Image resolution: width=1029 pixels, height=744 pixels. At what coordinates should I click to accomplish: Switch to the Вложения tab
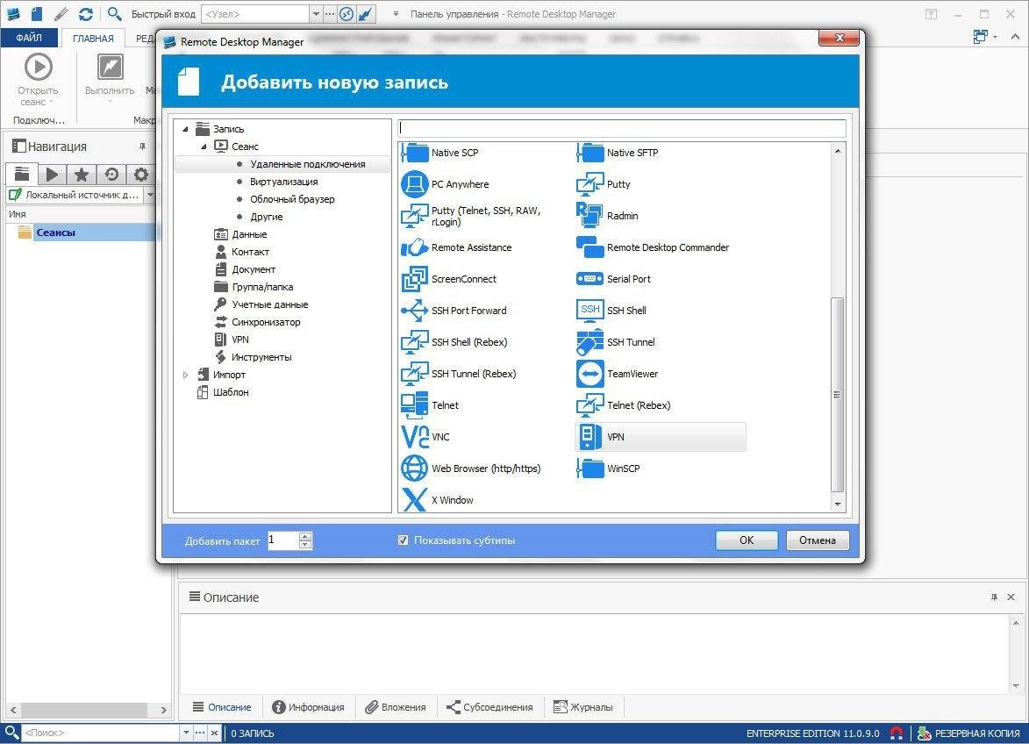pos(396,706)
